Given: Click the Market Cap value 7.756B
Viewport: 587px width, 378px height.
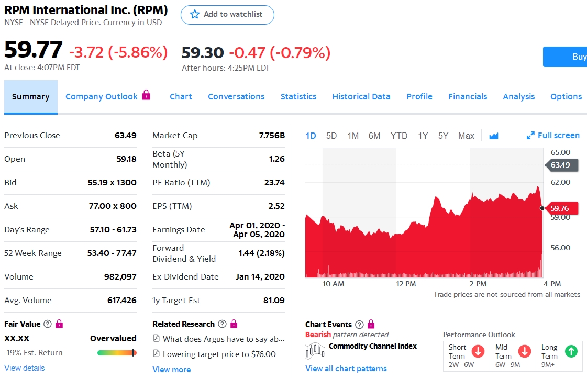Looking at the screenshot, I should (x=272, y=136).
